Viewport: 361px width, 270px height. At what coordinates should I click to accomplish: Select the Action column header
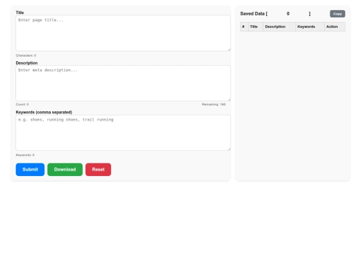pos(335,27)
